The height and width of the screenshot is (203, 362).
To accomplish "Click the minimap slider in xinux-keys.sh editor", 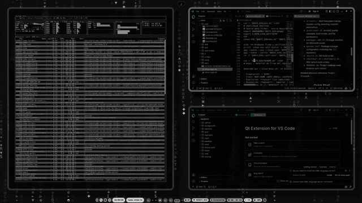I will (x=292, y=58).
